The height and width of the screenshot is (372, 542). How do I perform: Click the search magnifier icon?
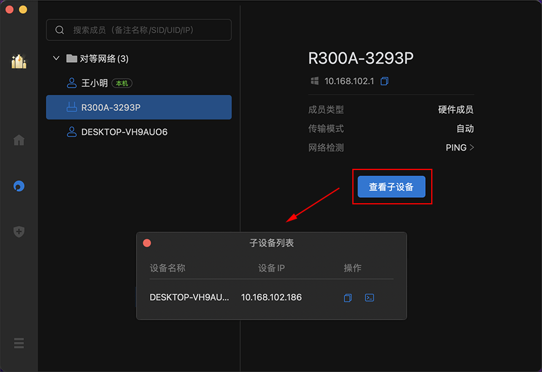[x=60, y=30]
